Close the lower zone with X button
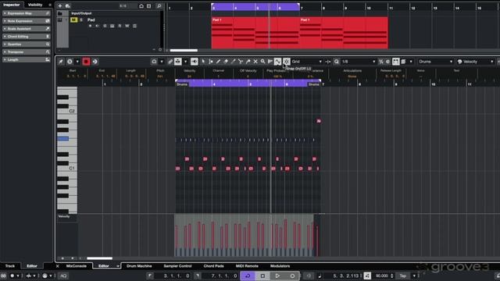The height and width of the screenshot is (281, 500). (x=57, y=266)
